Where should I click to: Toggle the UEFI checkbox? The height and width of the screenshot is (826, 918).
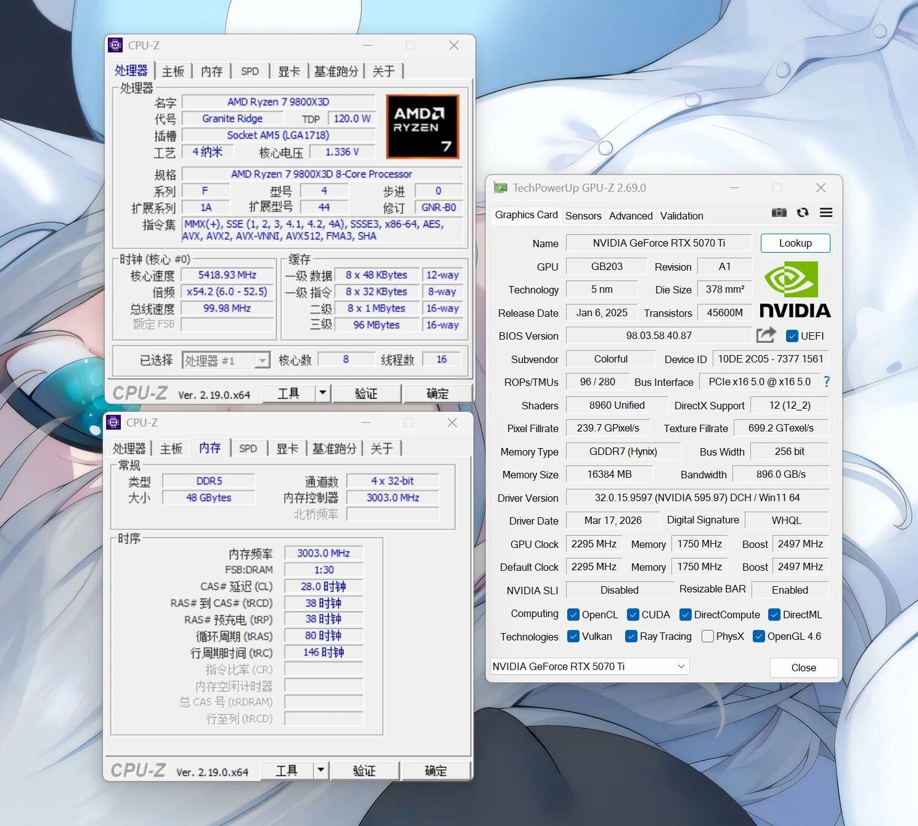tap(792, 336)
